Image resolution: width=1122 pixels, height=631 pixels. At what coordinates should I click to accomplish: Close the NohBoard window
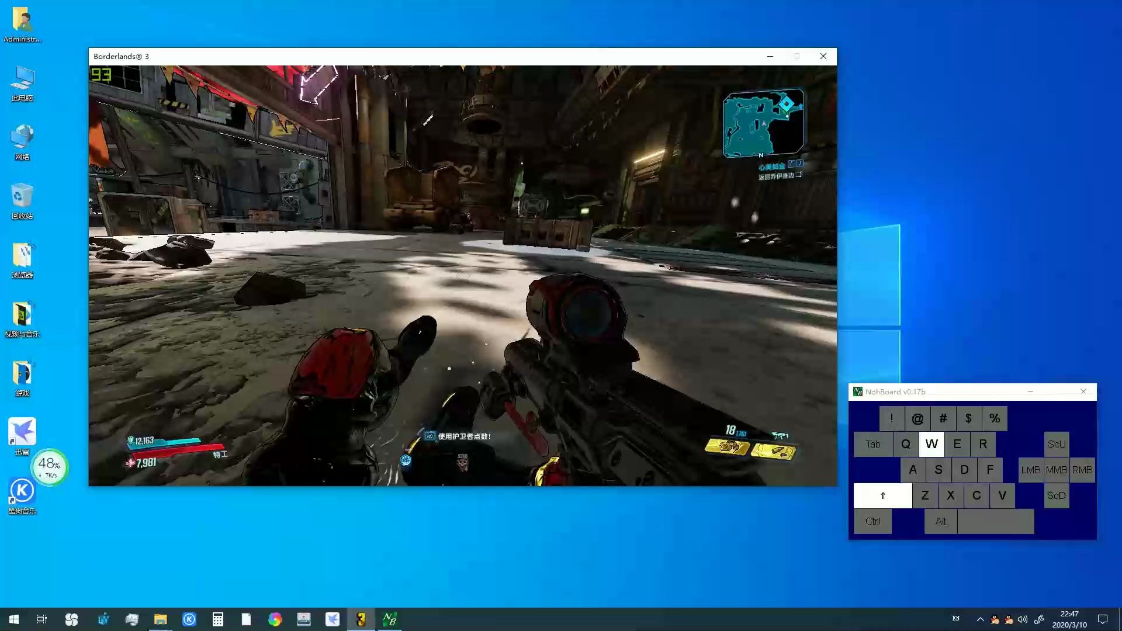[1083, 391]
